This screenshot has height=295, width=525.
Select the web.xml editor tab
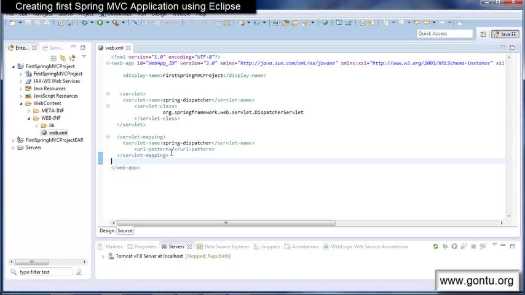[x=114, y=48]
